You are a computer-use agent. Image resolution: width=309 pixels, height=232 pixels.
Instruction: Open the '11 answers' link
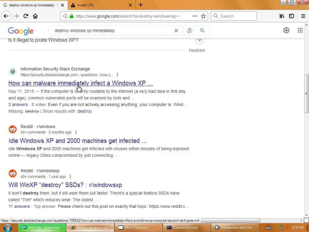pyautogui.click(x=19, y=206)
